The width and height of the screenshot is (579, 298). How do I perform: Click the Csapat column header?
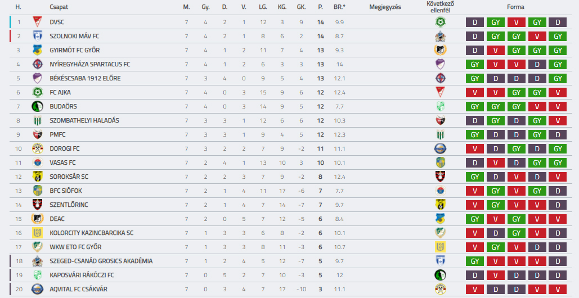pos(59,7)
